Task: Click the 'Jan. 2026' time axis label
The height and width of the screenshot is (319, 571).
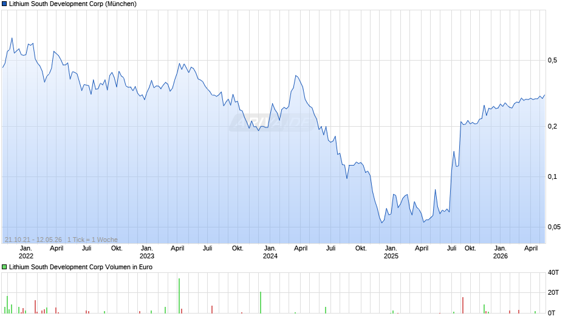Action: coord(500,252)
